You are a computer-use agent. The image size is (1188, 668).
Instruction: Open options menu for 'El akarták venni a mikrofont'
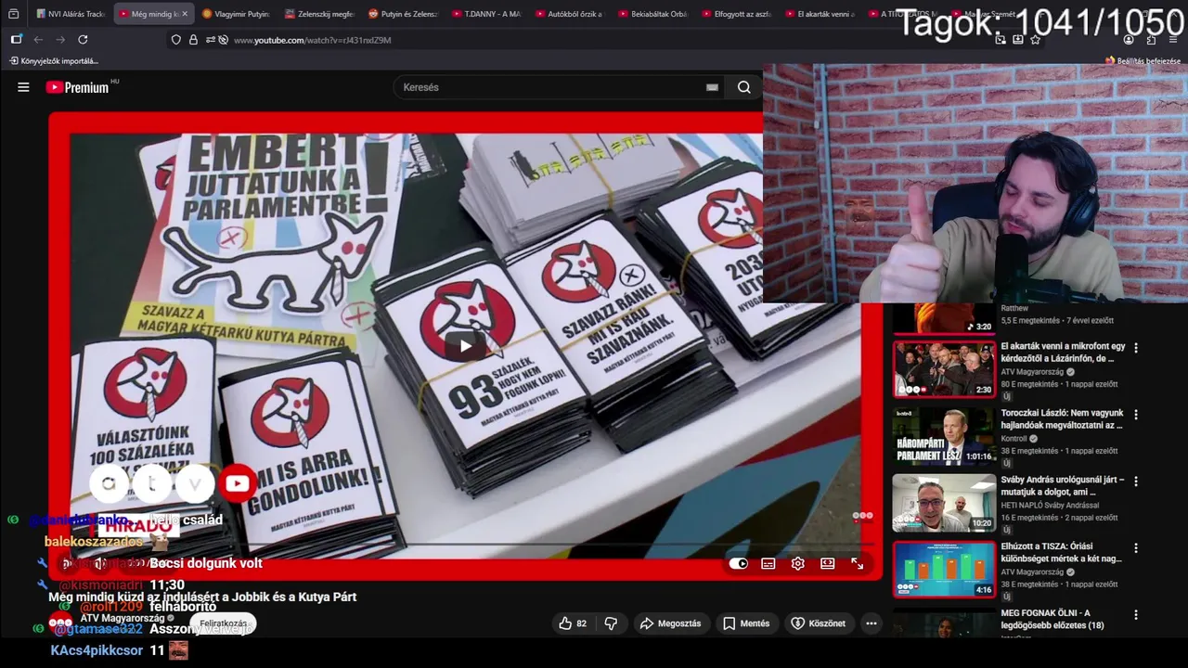click(x=1136, y=348)
